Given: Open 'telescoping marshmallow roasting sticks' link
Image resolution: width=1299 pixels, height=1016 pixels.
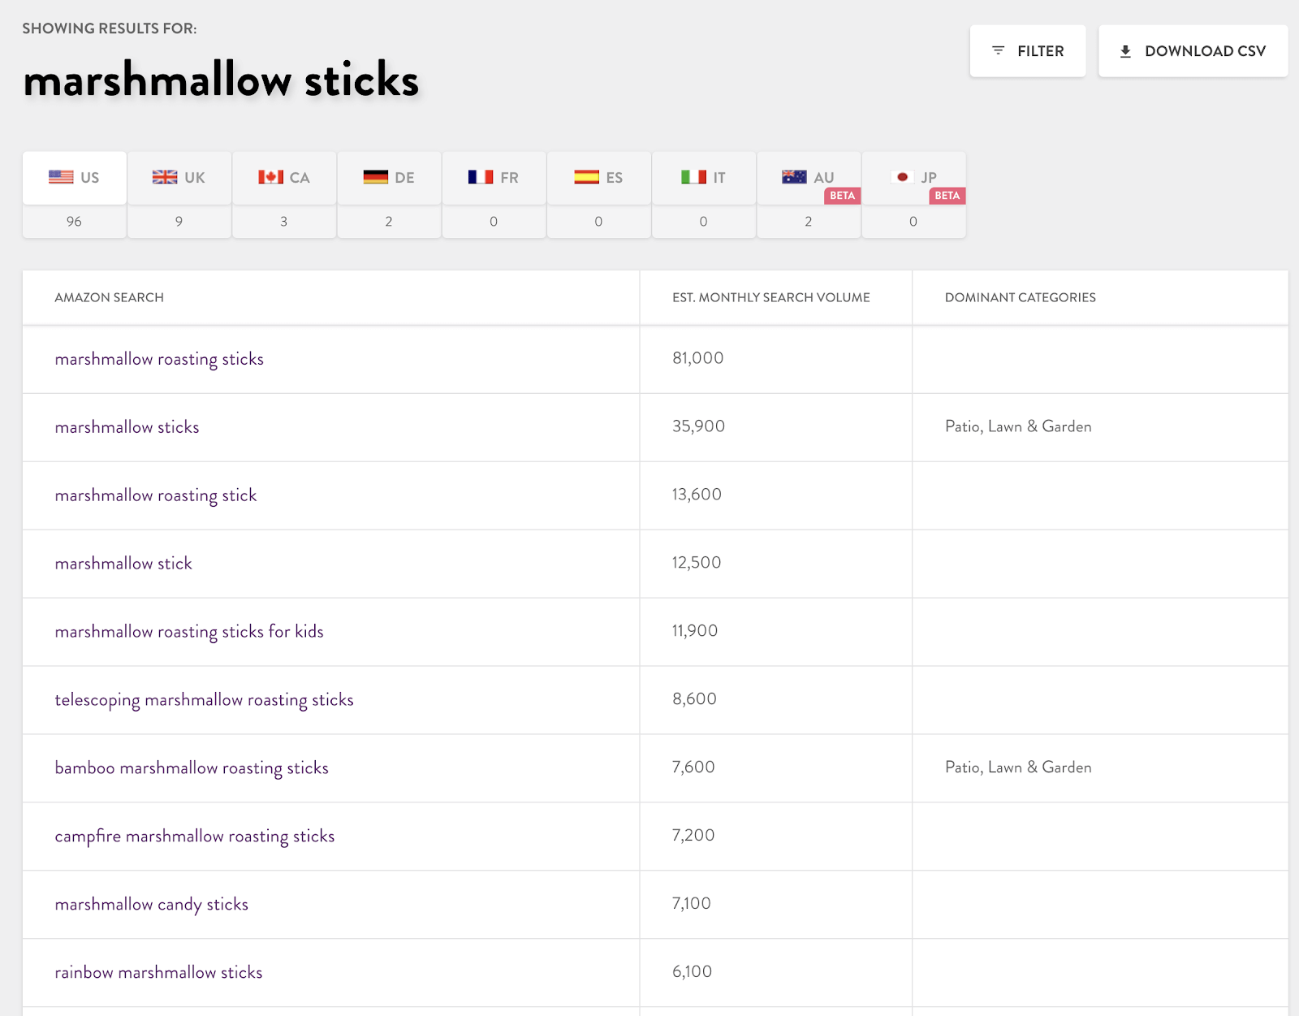Looking at the screenshot, I should (x=204, y=700).
